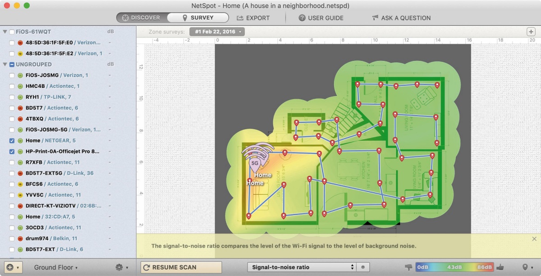Select the DIRECT-KT-VIZIOTV network name
This screenshot has width=541, height=276.
tap(63, 206)
